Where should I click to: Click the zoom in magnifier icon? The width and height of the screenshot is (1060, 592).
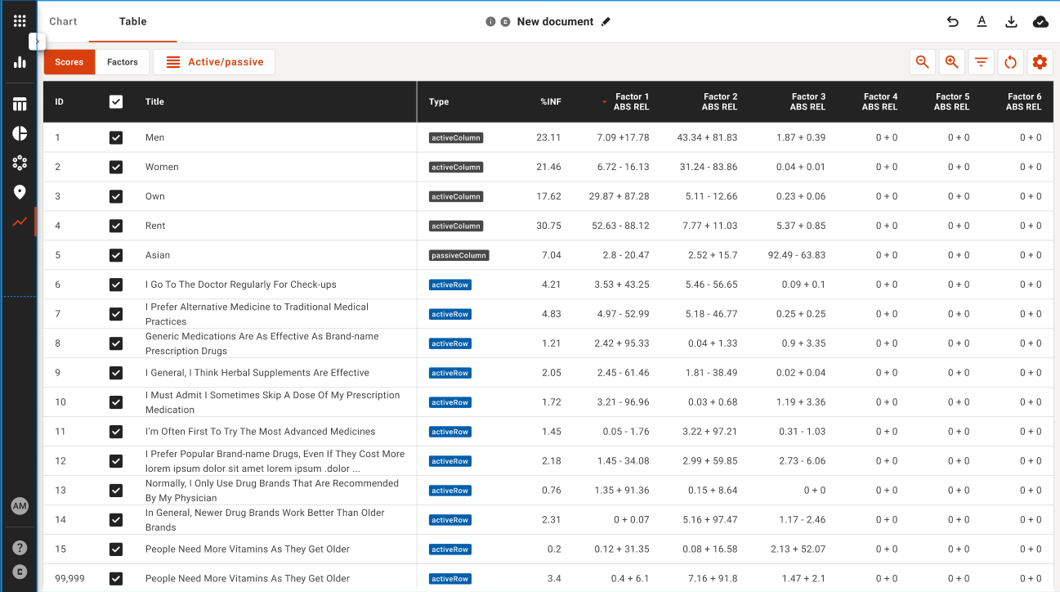click(x=952, y=62)
